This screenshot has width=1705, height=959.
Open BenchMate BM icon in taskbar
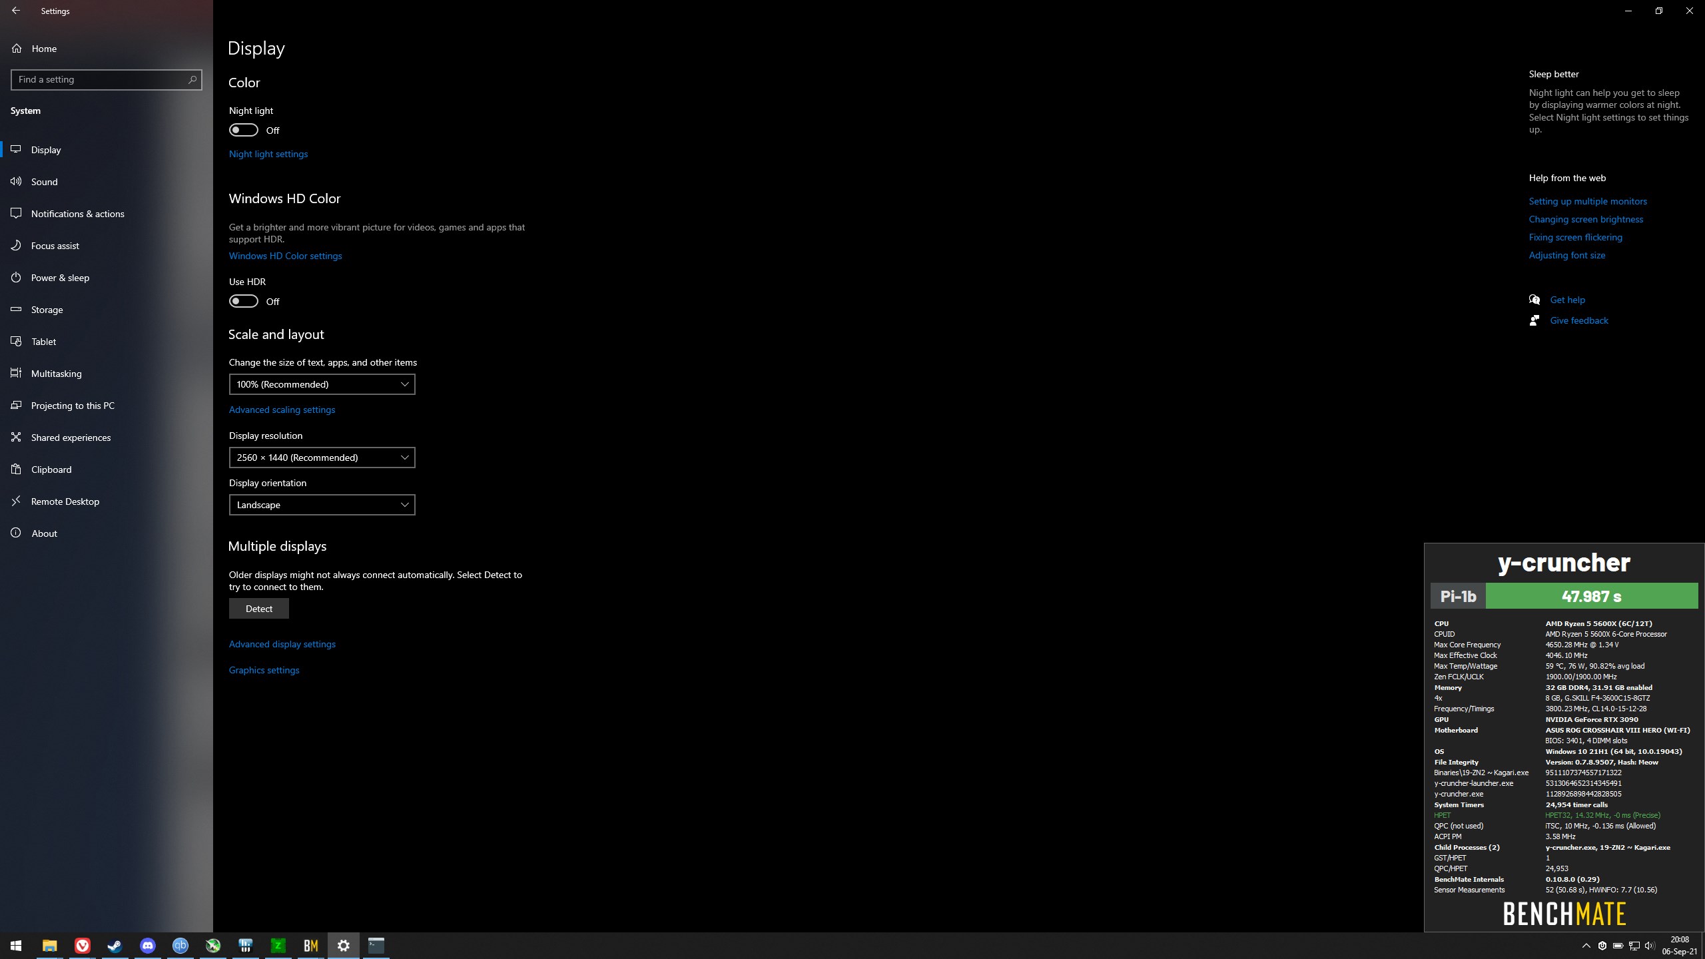310,946
